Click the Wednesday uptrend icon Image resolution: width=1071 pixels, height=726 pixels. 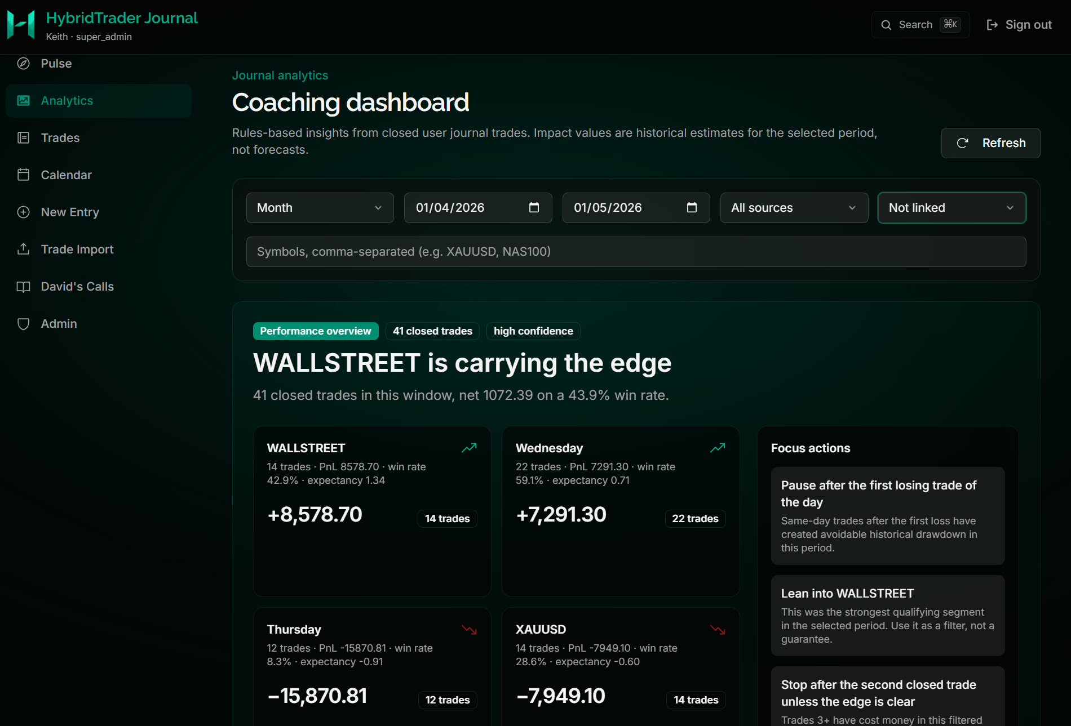[718, 448]
